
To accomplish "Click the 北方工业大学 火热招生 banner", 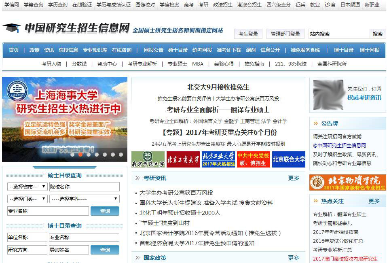I will 219,159.
